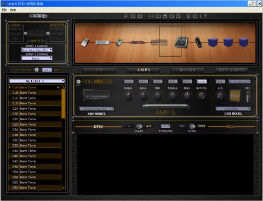263x201 pixels.
Task: Select the first stompbox pedal in signal chain
Action: click(x=85, y=42)
